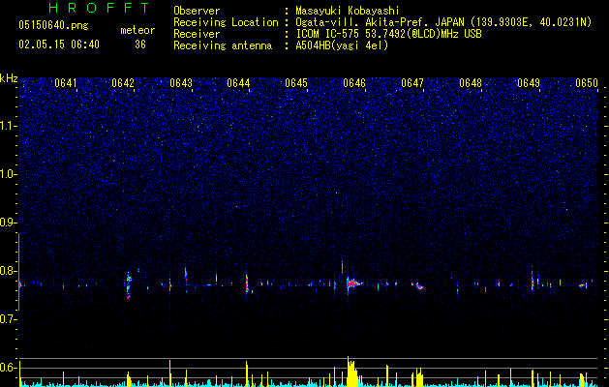Click the meteor count value 36
609x387 pixels.
[140, 45]
